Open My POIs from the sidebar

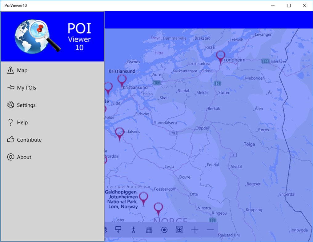(26, 88)
